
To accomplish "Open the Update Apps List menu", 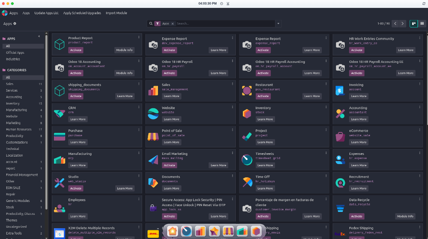I will coord(46,13).
